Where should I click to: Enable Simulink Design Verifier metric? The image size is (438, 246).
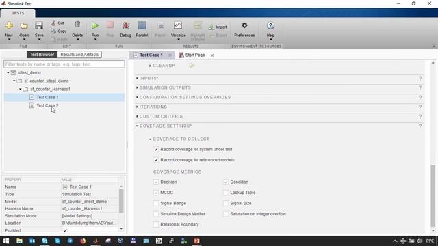pyautogui.click(x=156, y=214)
